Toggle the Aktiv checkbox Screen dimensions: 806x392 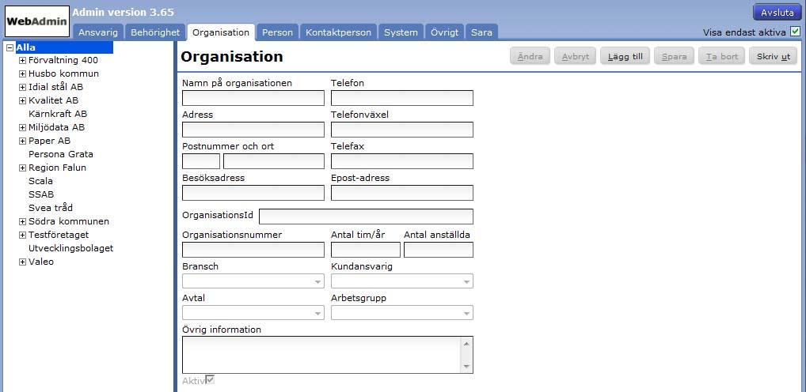pos(210,380)
